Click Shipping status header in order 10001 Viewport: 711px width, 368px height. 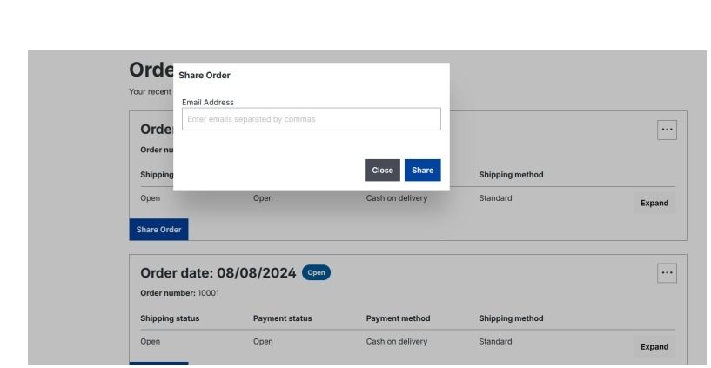[x=170, y=318]
